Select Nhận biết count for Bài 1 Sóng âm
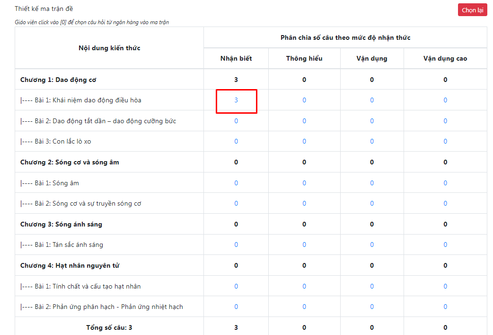Screen dimensions: 493x335 (x=236, y=183)
